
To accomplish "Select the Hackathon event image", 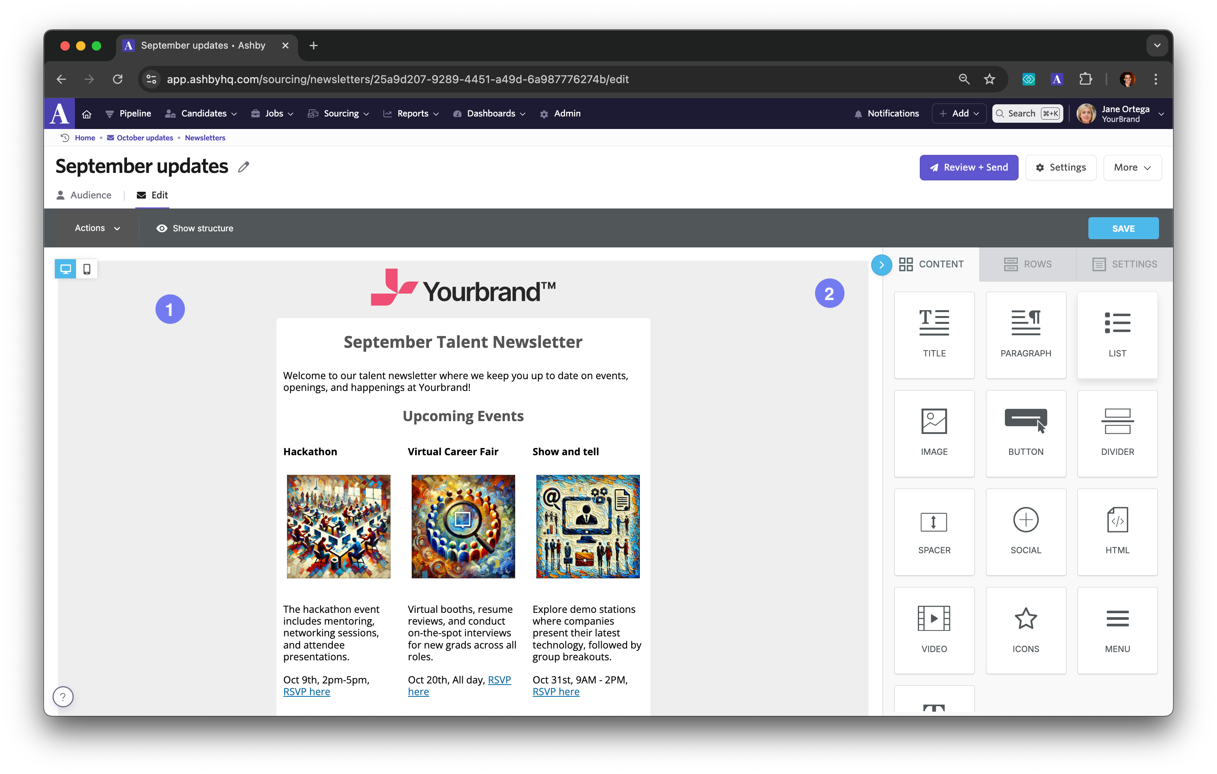I will click(339, 526).
